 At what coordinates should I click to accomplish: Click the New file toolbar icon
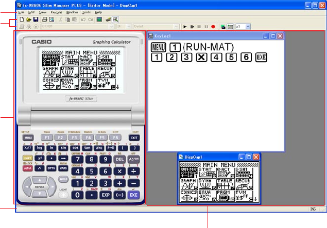tap(21, 18)
